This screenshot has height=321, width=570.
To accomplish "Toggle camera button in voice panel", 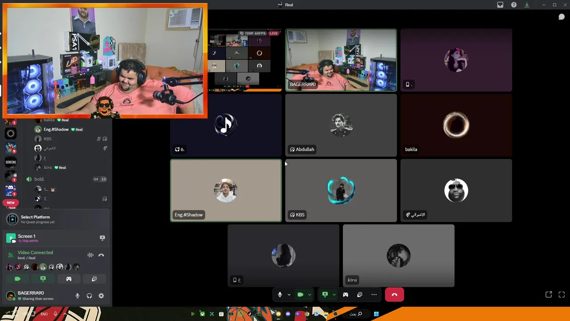I will [17, 279].
